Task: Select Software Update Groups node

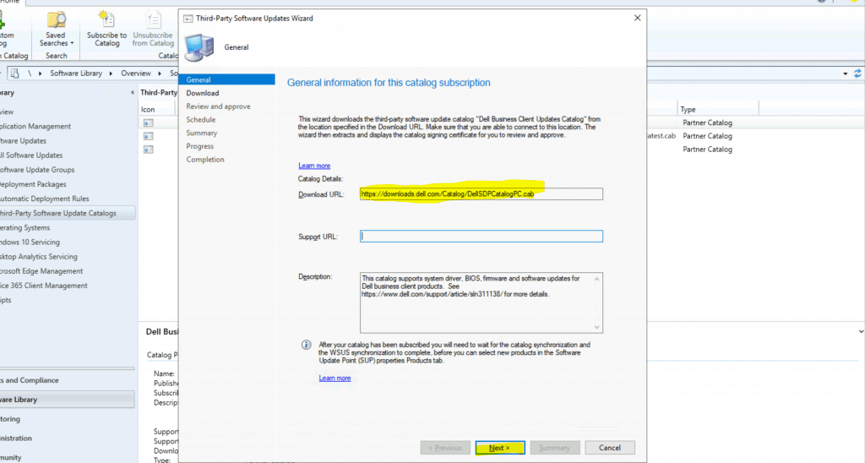Action: tap(37, 170)
